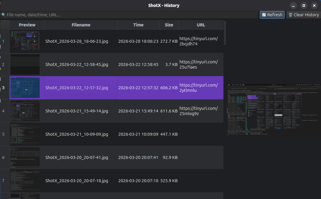This screenshot has width=321, height=199.
Task: Open thumbnail of ShotX_2026-03-28_18-06-23.jpg
Action: (x=25, y=41)
